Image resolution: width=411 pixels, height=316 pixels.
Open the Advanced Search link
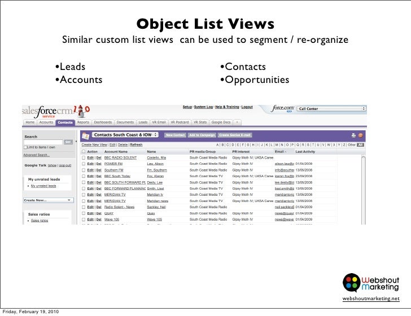point(36,155)
